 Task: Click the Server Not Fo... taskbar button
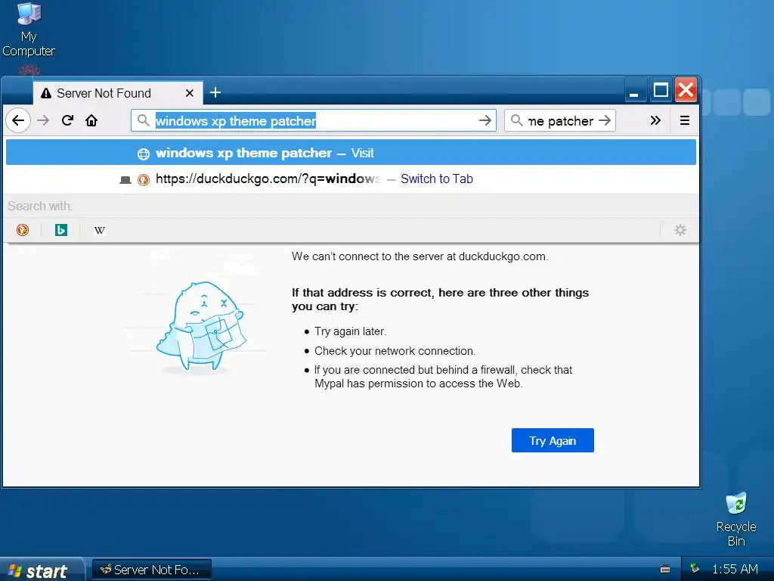(x=151, y=570)
